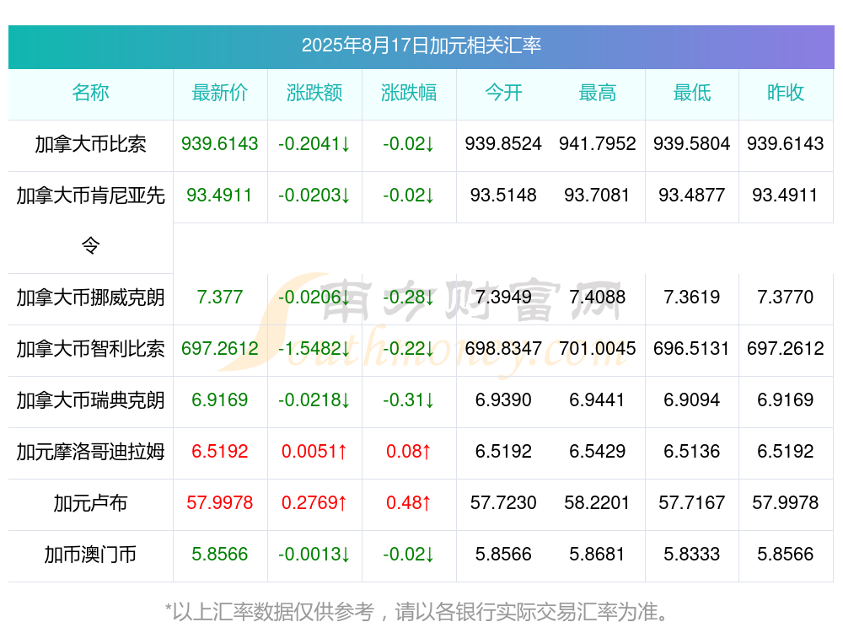Screen dimensions: 843x638
Task: Click change amount -0.0218↓
Action: [314, 400]
